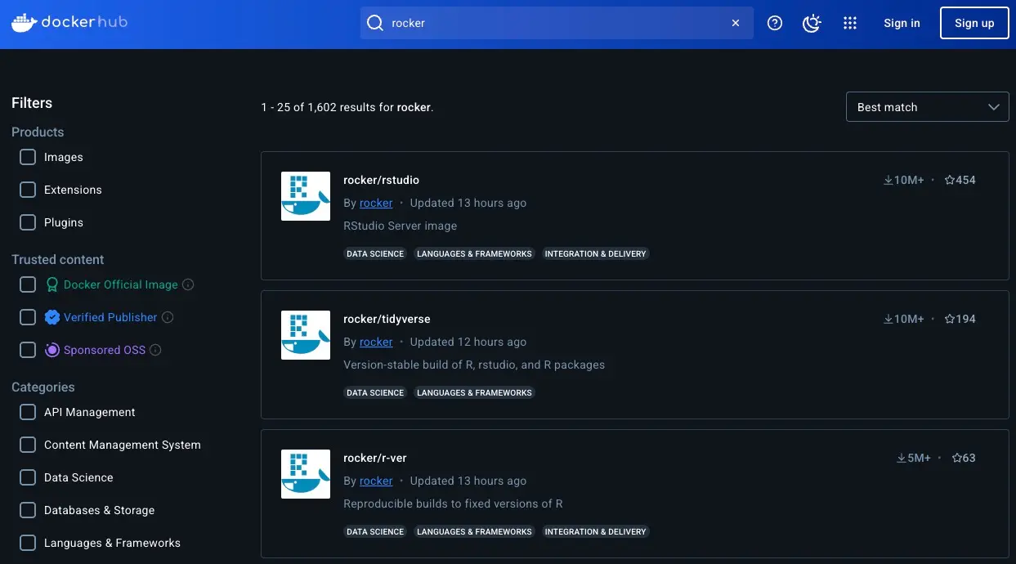This screenshot has width=1016, height=564.
Task: Open the rocker publisher link under rocker/tidyverse
Action: click(376, 342)
